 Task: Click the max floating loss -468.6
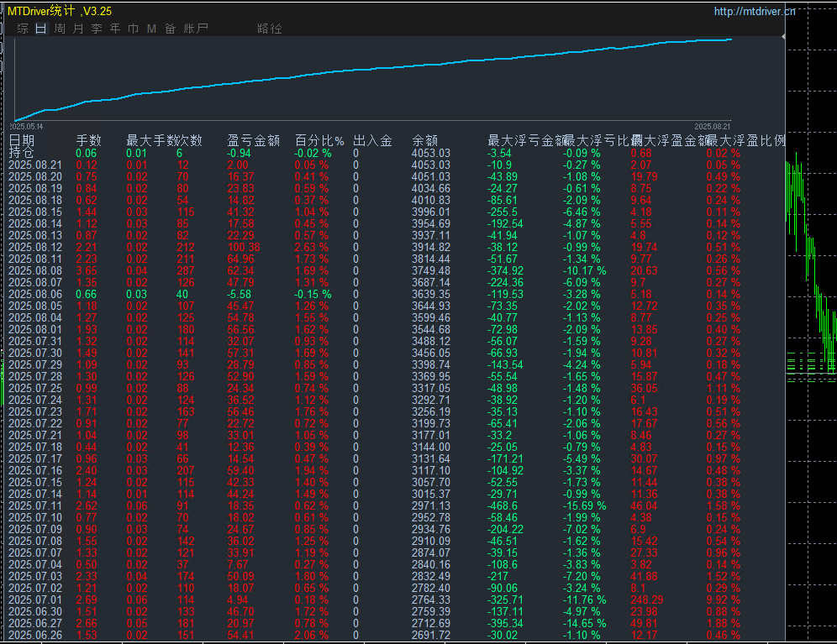pyautogui.click(x=503, y=505)
